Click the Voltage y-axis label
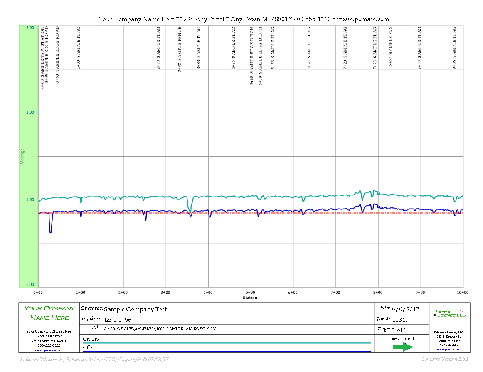Viewport: 483px width, 372px height. click(x=22, y=156)
